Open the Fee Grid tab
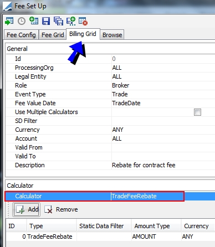 pos(53,35)
